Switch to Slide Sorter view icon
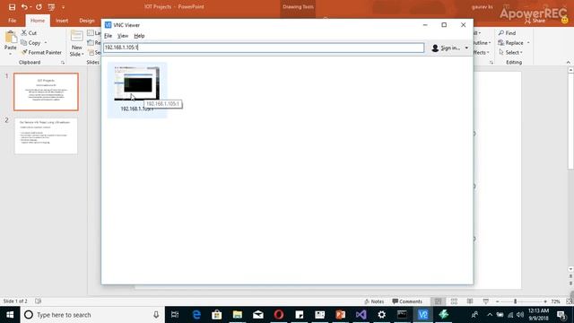 (454, 301)
